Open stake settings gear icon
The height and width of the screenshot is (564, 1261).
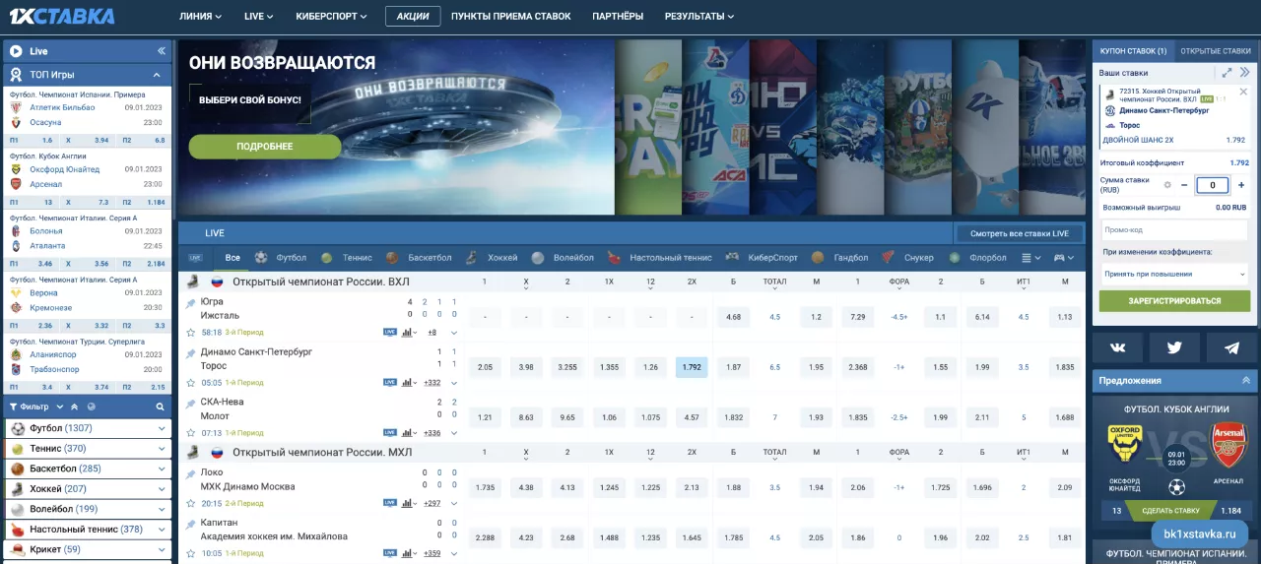[x=1167, y=184]
